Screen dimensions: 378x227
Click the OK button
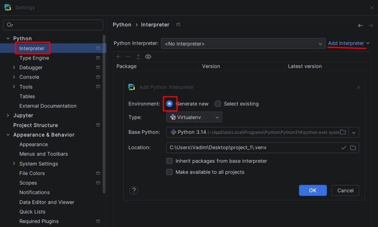tap(313, 191)
